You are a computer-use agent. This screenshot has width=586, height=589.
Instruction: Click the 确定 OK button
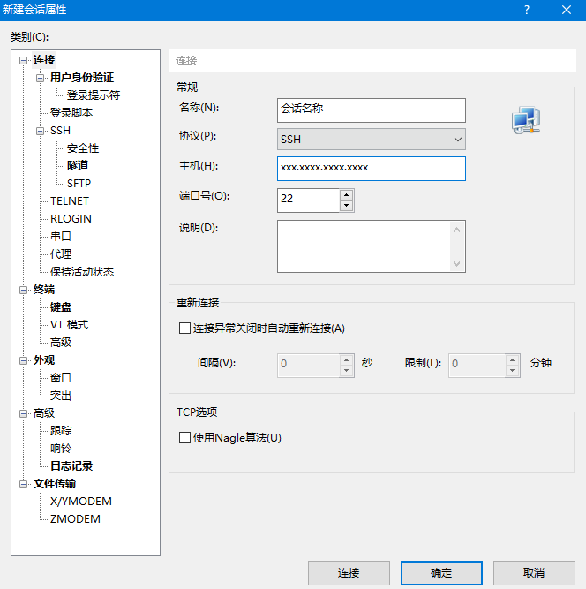[x=441, y=573]
